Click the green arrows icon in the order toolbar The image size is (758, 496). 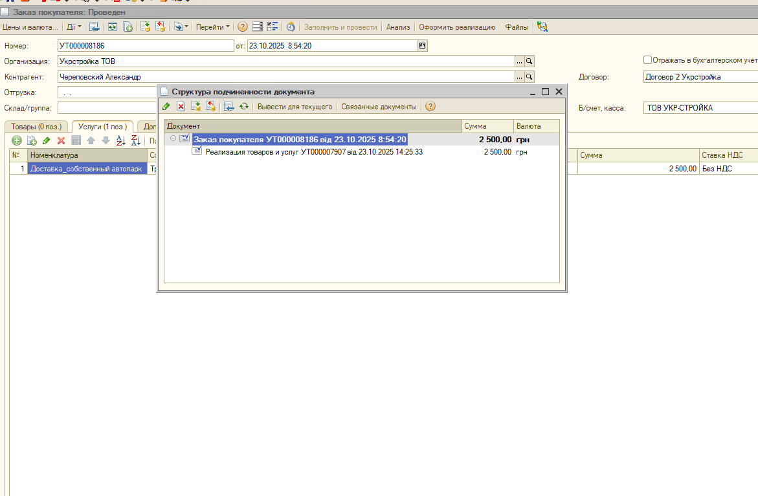[x=113, y=27]
